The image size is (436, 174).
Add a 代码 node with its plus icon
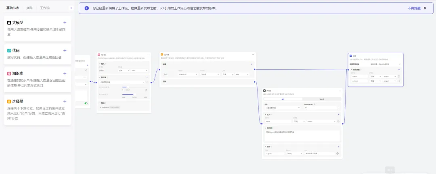point(65,50)
